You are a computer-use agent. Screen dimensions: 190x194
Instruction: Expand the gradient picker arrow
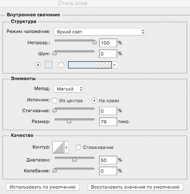click(115, 65)
